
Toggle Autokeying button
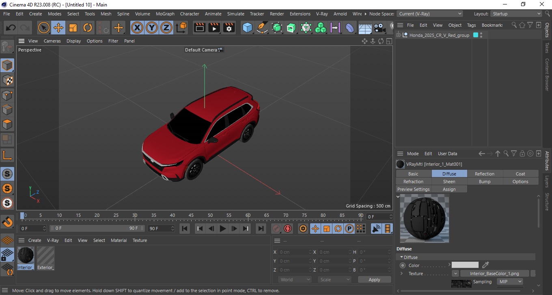click(x=288, y=229)
